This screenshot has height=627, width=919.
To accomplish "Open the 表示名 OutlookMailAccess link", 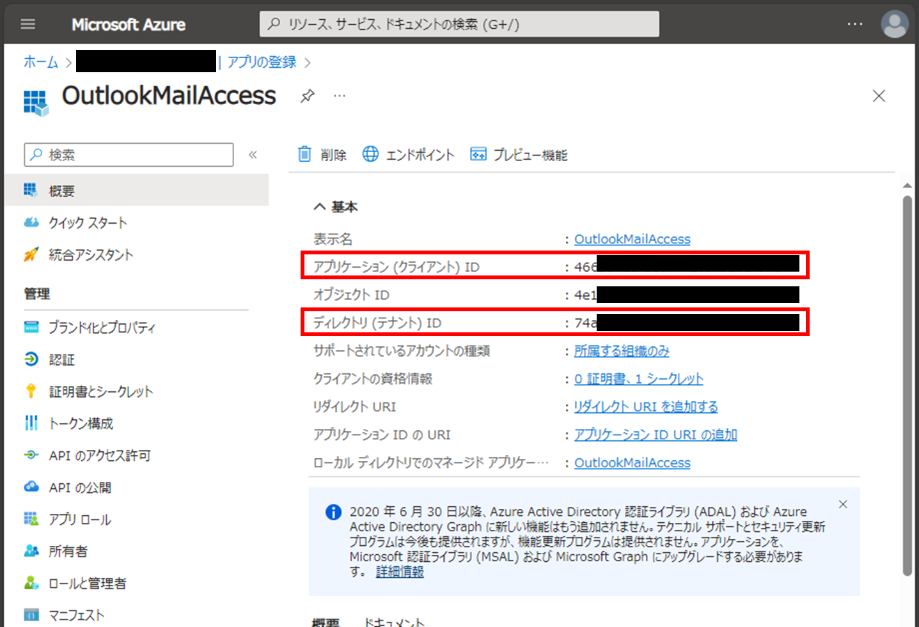I will [632, 239].
